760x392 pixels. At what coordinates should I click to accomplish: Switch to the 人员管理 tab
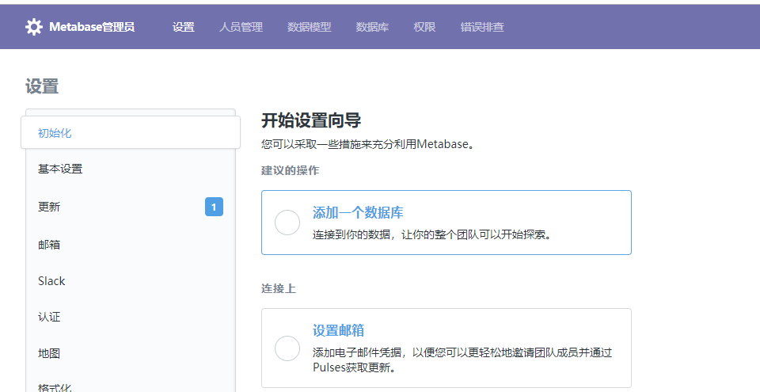tap(241, 27)
